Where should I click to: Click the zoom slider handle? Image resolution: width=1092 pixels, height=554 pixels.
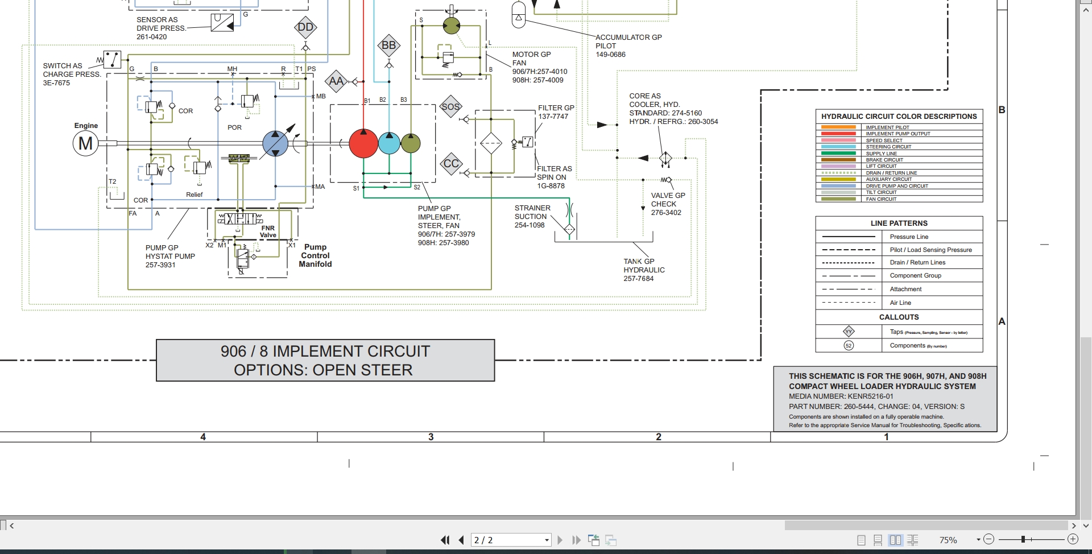(x=1023, y=539)
